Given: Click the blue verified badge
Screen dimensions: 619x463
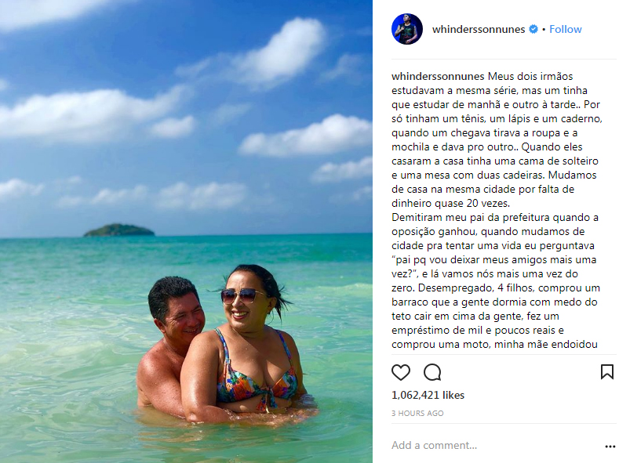Looking at the screenshot, I should point(533,29).
